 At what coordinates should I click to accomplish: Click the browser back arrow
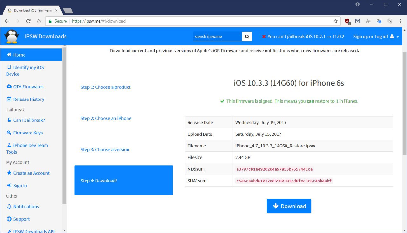pos(7,21)
